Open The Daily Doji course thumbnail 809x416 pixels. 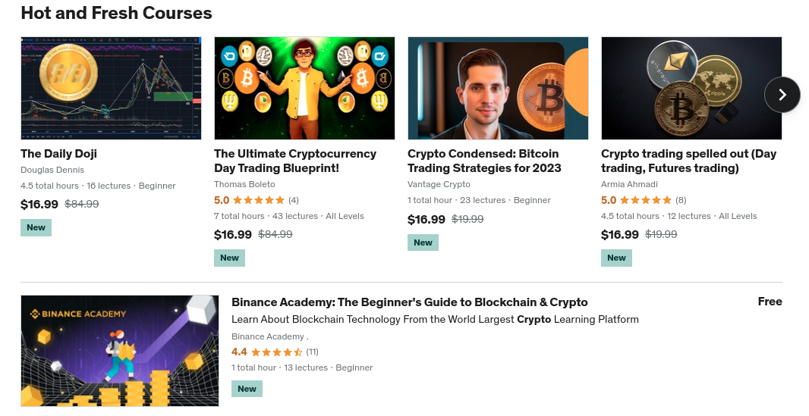coord(111,88)
